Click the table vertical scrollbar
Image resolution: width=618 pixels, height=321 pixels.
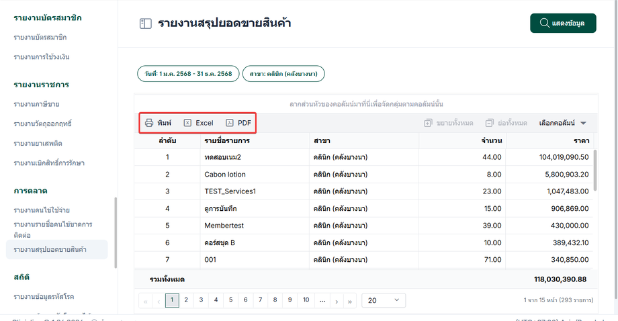(595, 171)
